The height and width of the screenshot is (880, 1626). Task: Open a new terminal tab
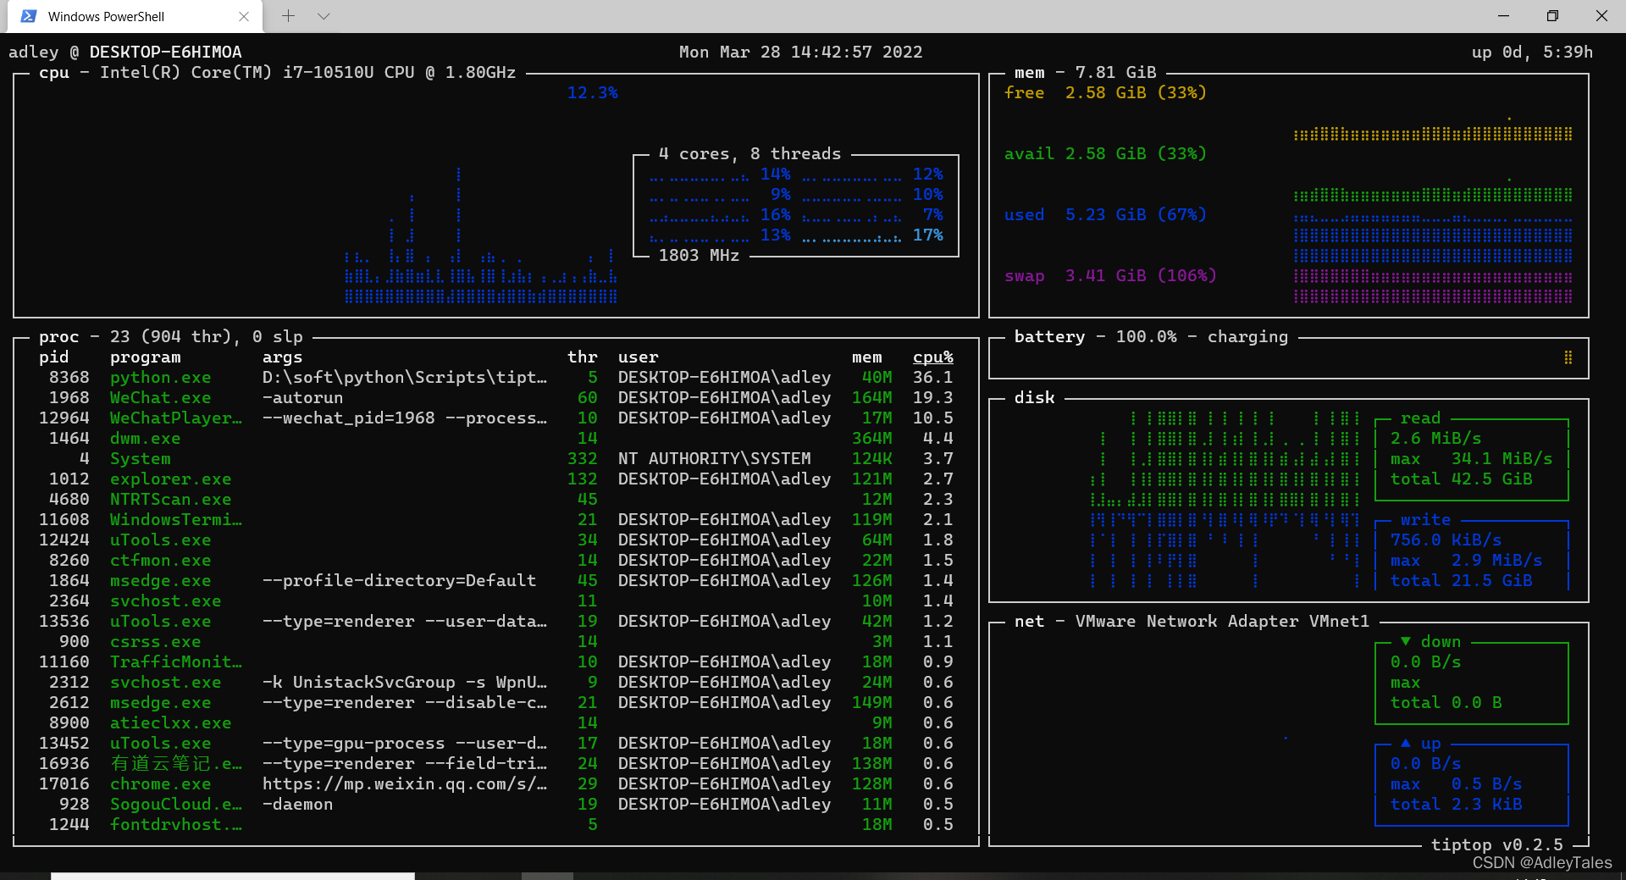[288, 16]
